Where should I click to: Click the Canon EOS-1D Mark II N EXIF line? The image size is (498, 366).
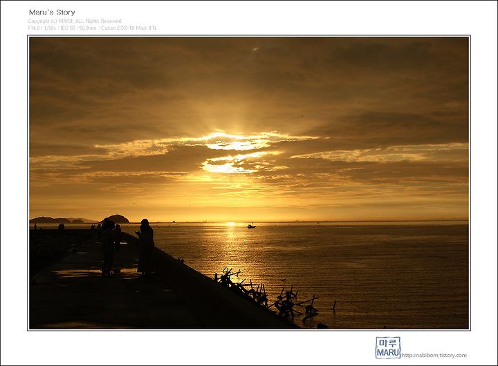[92, 28]
